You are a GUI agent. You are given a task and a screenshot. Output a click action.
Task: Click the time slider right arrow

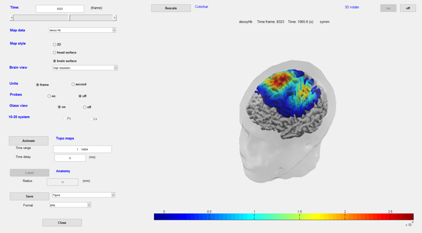pyautogui.click(x=114, y=18)
